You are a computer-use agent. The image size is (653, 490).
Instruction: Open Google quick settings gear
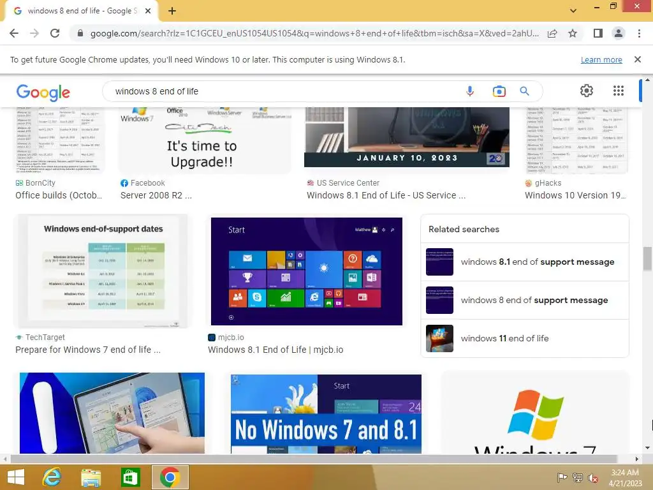click(x=587, y=91)
